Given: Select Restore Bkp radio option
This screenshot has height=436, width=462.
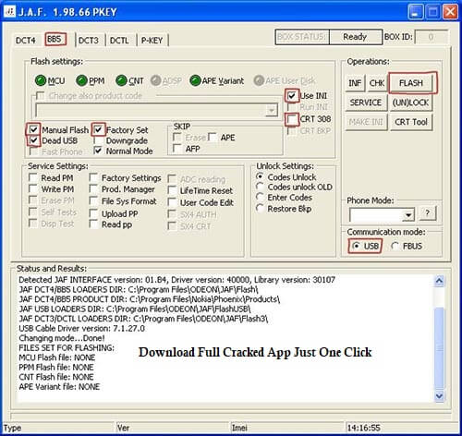Looking at the screenshot, I should (x=260, y=209).
